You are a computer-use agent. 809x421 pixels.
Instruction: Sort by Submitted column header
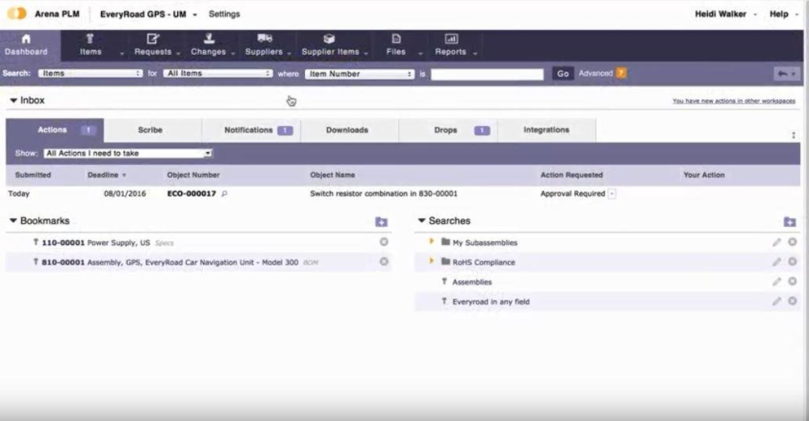tap(33, 175)
